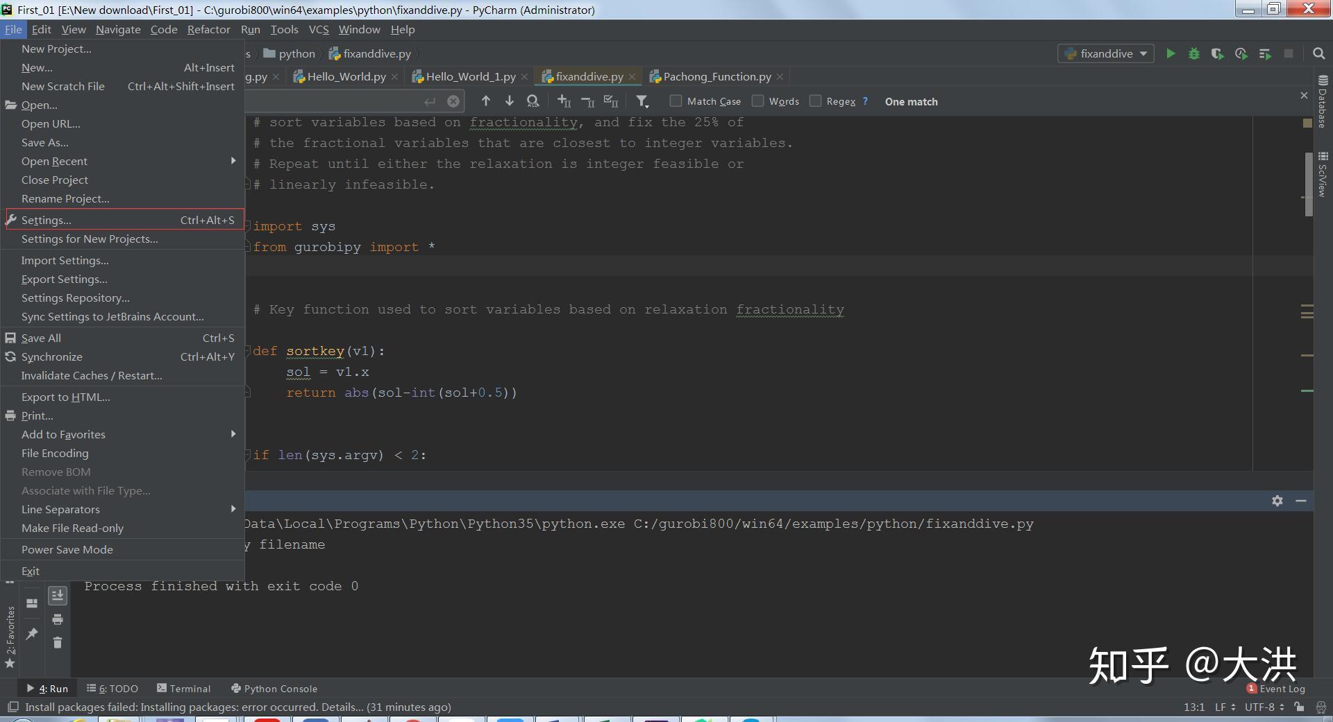Run fixanddive with coverage shield icon

(1218, 53)
